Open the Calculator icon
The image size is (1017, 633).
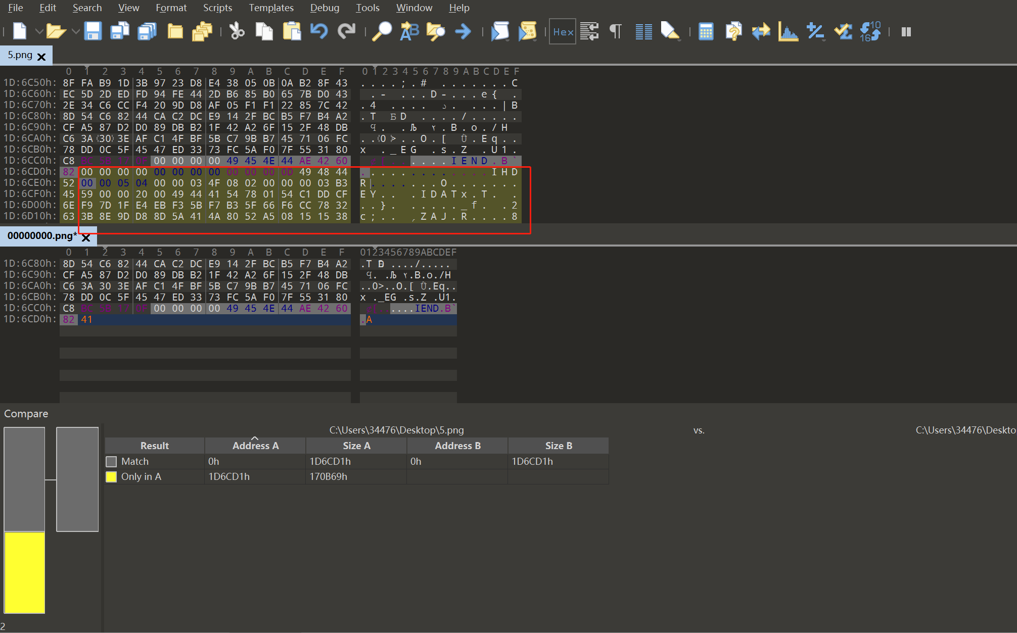point(706,31)
